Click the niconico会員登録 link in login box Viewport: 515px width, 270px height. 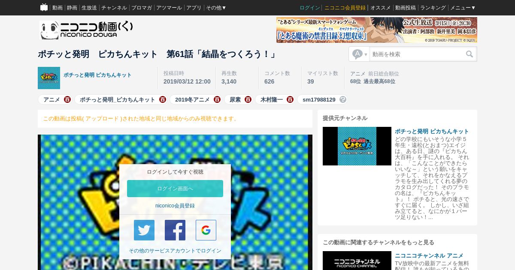175,206
